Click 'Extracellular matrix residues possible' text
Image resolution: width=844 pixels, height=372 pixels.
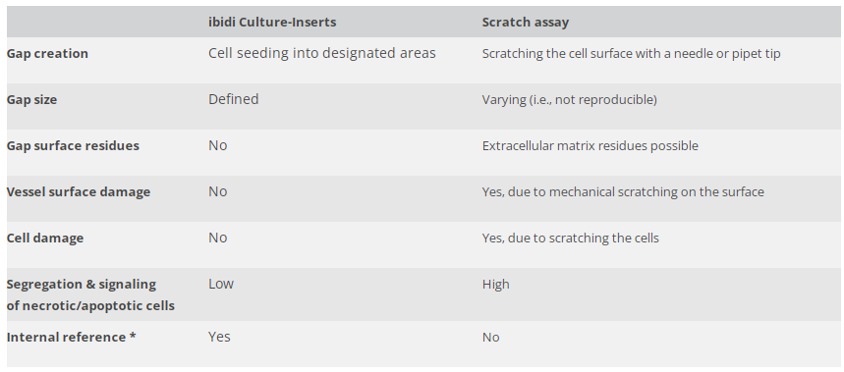pyautogui.click(x=590, y=145)
